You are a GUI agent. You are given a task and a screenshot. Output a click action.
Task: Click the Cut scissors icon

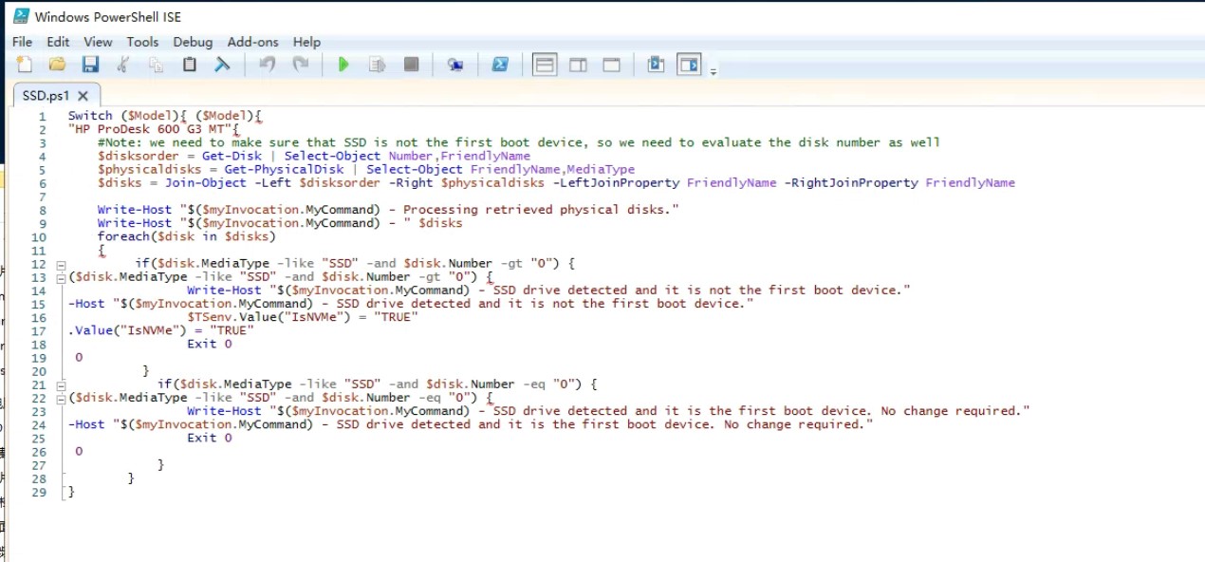coord(122,65)
